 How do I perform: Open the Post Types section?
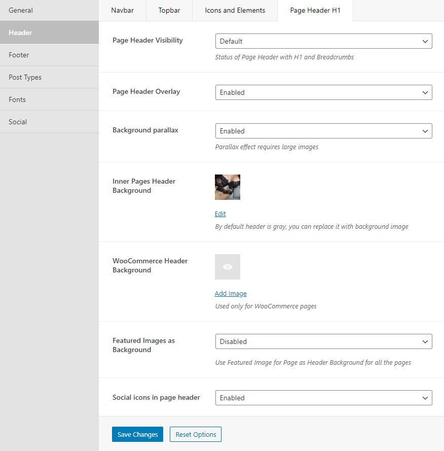tap(50, 77)
